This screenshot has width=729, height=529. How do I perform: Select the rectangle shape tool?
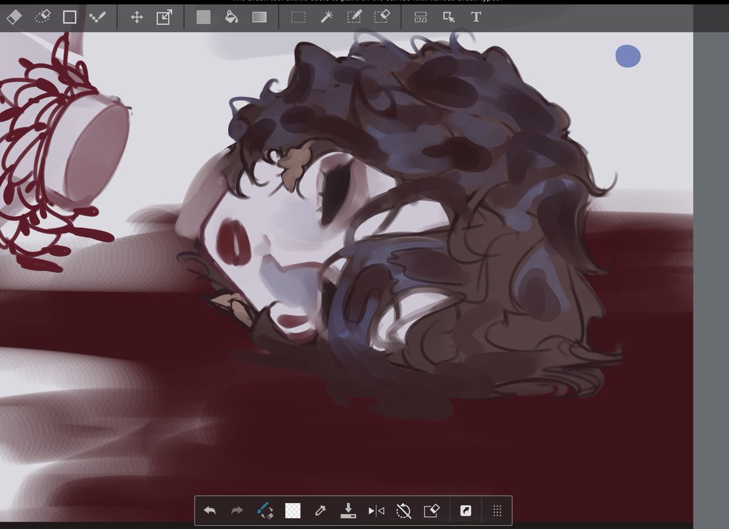click(x=70, y=17)
